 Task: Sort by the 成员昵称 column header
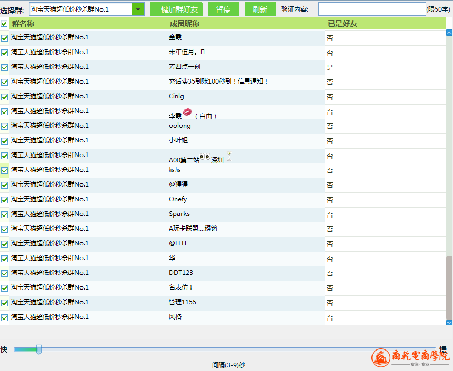(246, 23)
